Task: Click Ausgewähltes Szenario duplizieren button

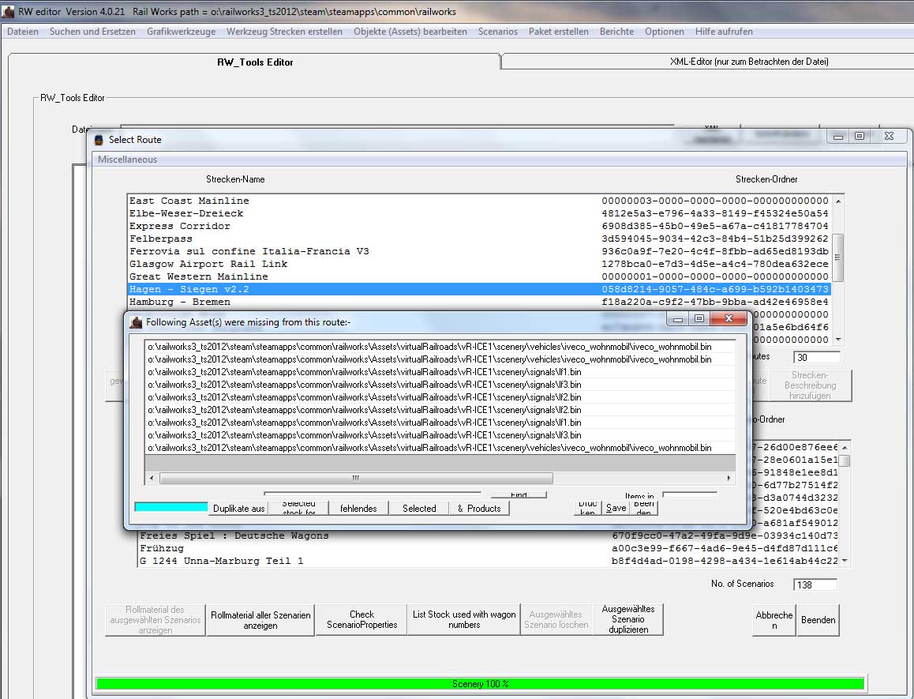Action: (628, 619)
